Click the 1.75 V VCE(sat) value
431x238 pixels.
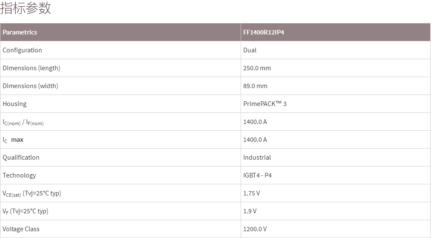click(252, 193)
